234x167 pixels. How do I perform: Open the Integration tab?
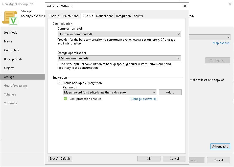click(x=123, y=16)
